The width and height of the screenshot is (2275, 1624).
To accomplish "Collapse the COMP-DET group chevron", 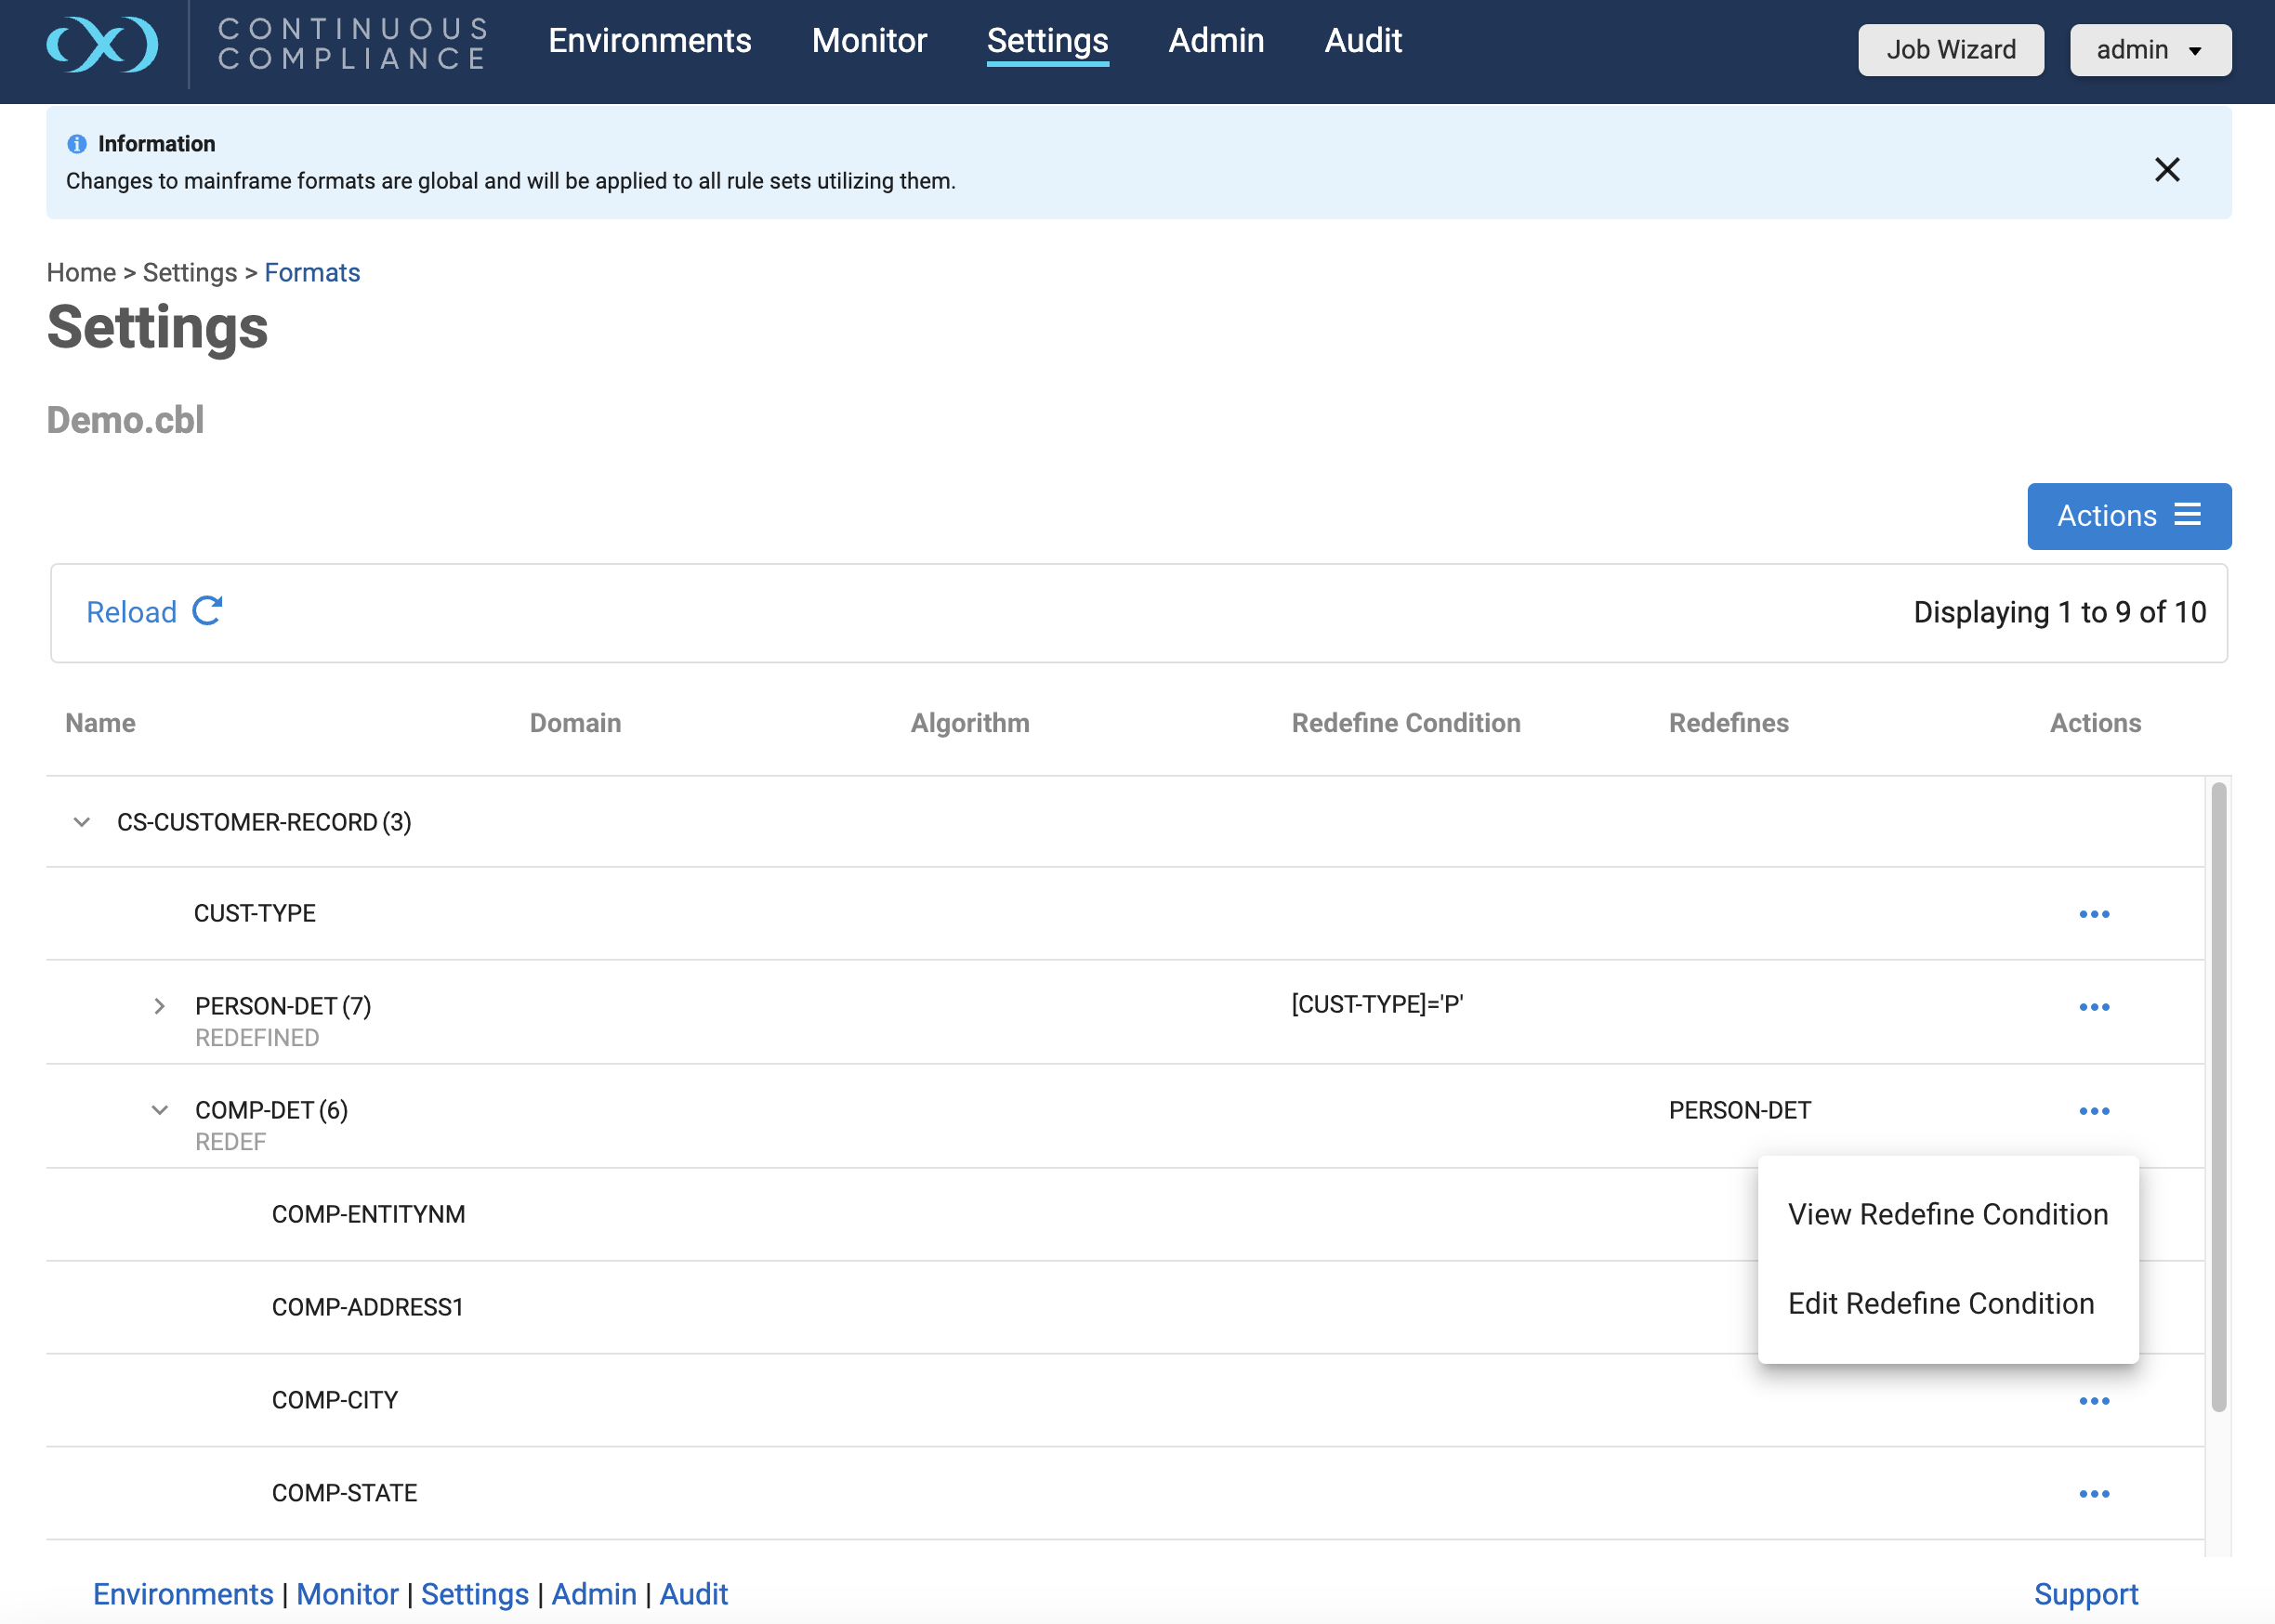I will coord(159,1110).
